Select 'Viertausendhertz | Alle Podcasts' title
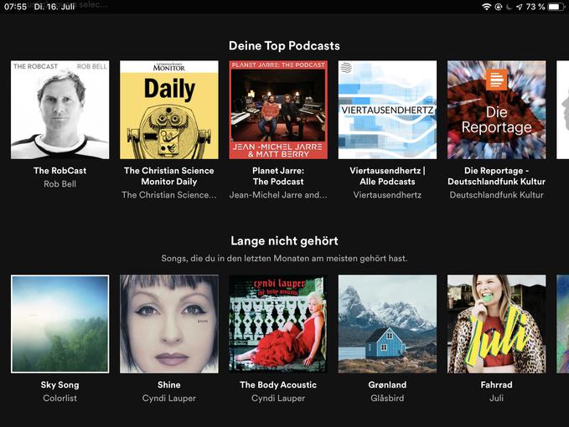The height and width of the screenshot is (427, 569). tap(387, 176)
